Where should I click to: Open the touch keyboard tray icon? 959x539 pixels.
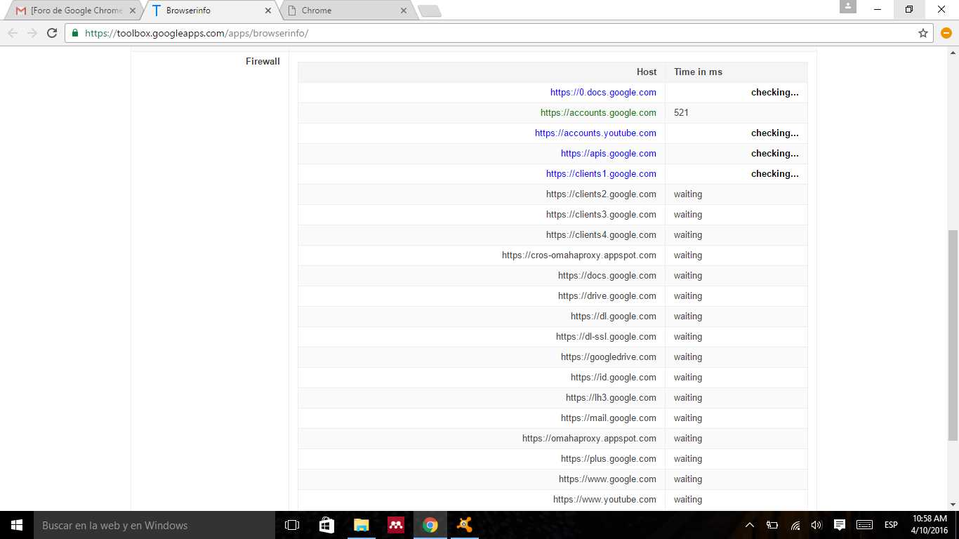pyautogui.click(x=864, y=525)
